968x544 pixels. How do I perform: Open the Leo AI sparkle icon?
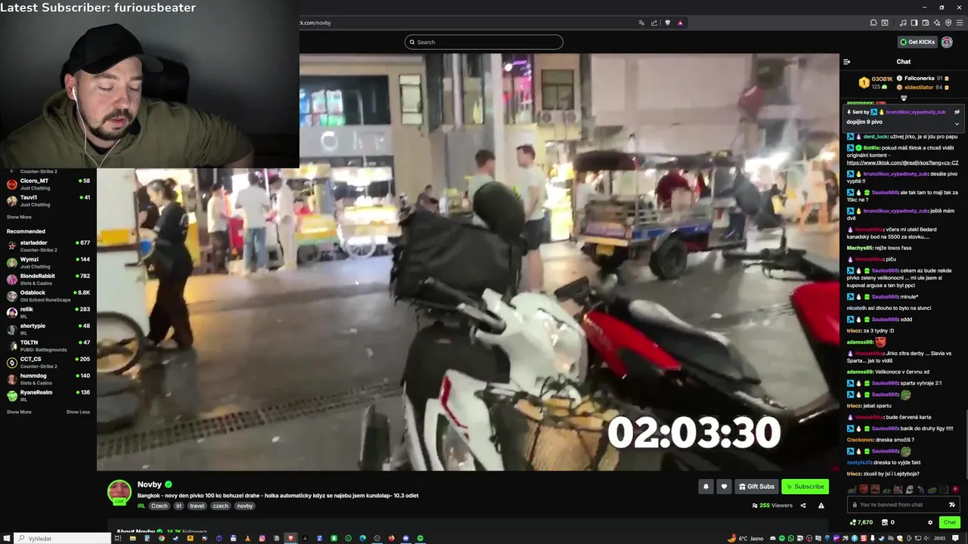pyautogui.click(x=937, y=23)
